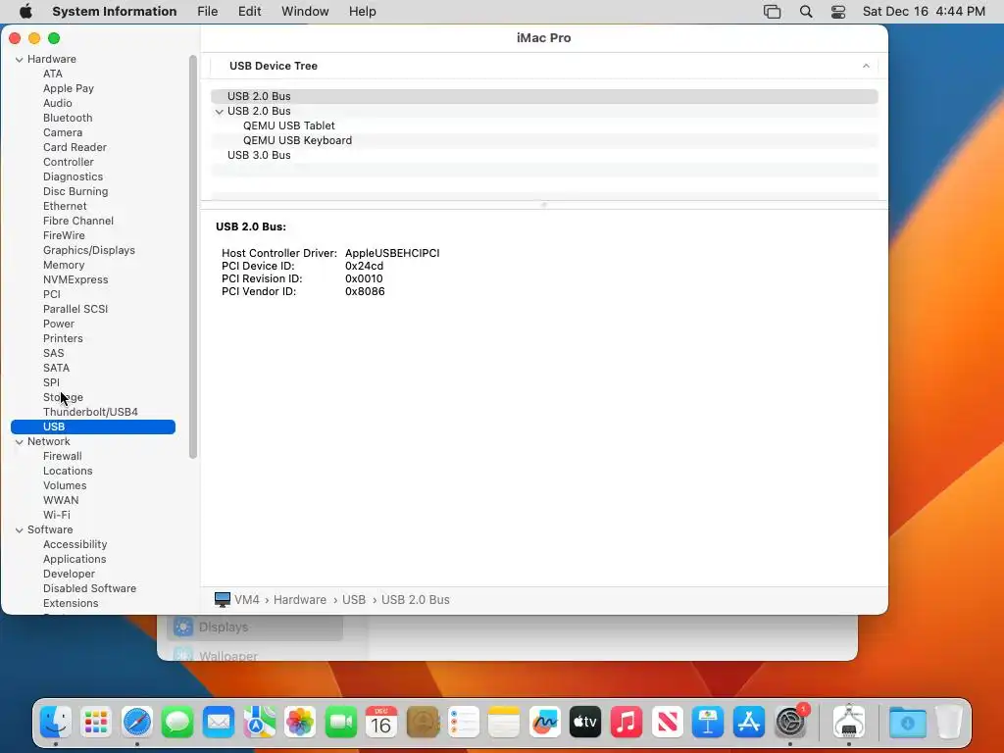
Task: Select QEMU USB Tablet device
Action: click(289, 126)
